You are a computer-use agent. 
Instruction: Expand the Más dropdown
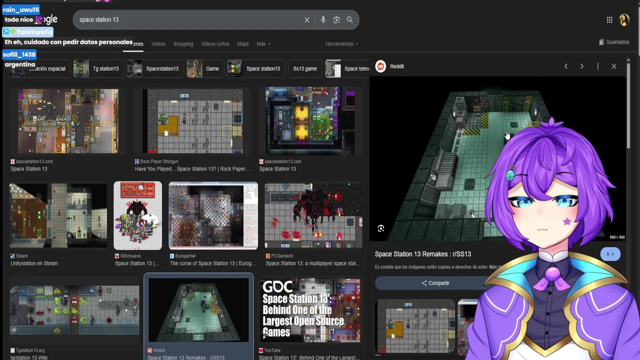(x=263, y=44)
